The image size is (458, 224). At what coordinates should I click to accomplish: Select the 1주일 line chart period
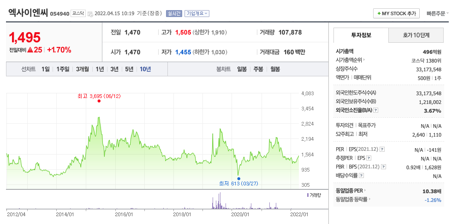pyautogui.click(x=63, y=69)
